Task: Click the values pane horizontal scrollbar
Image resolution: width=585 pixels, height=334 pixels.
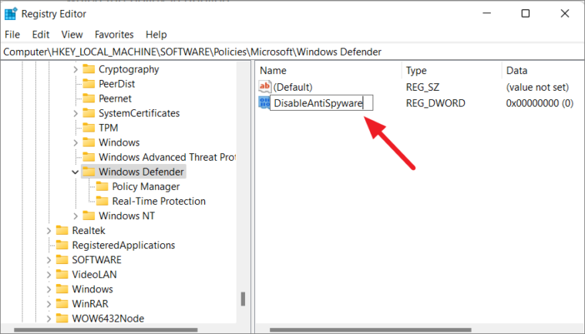Action: point(371,330)
